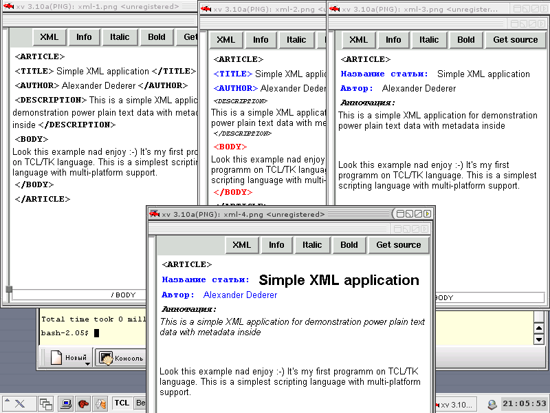Switch to the TCL workspace in taskbar
The image size is (550, 413).
(122, 403)
